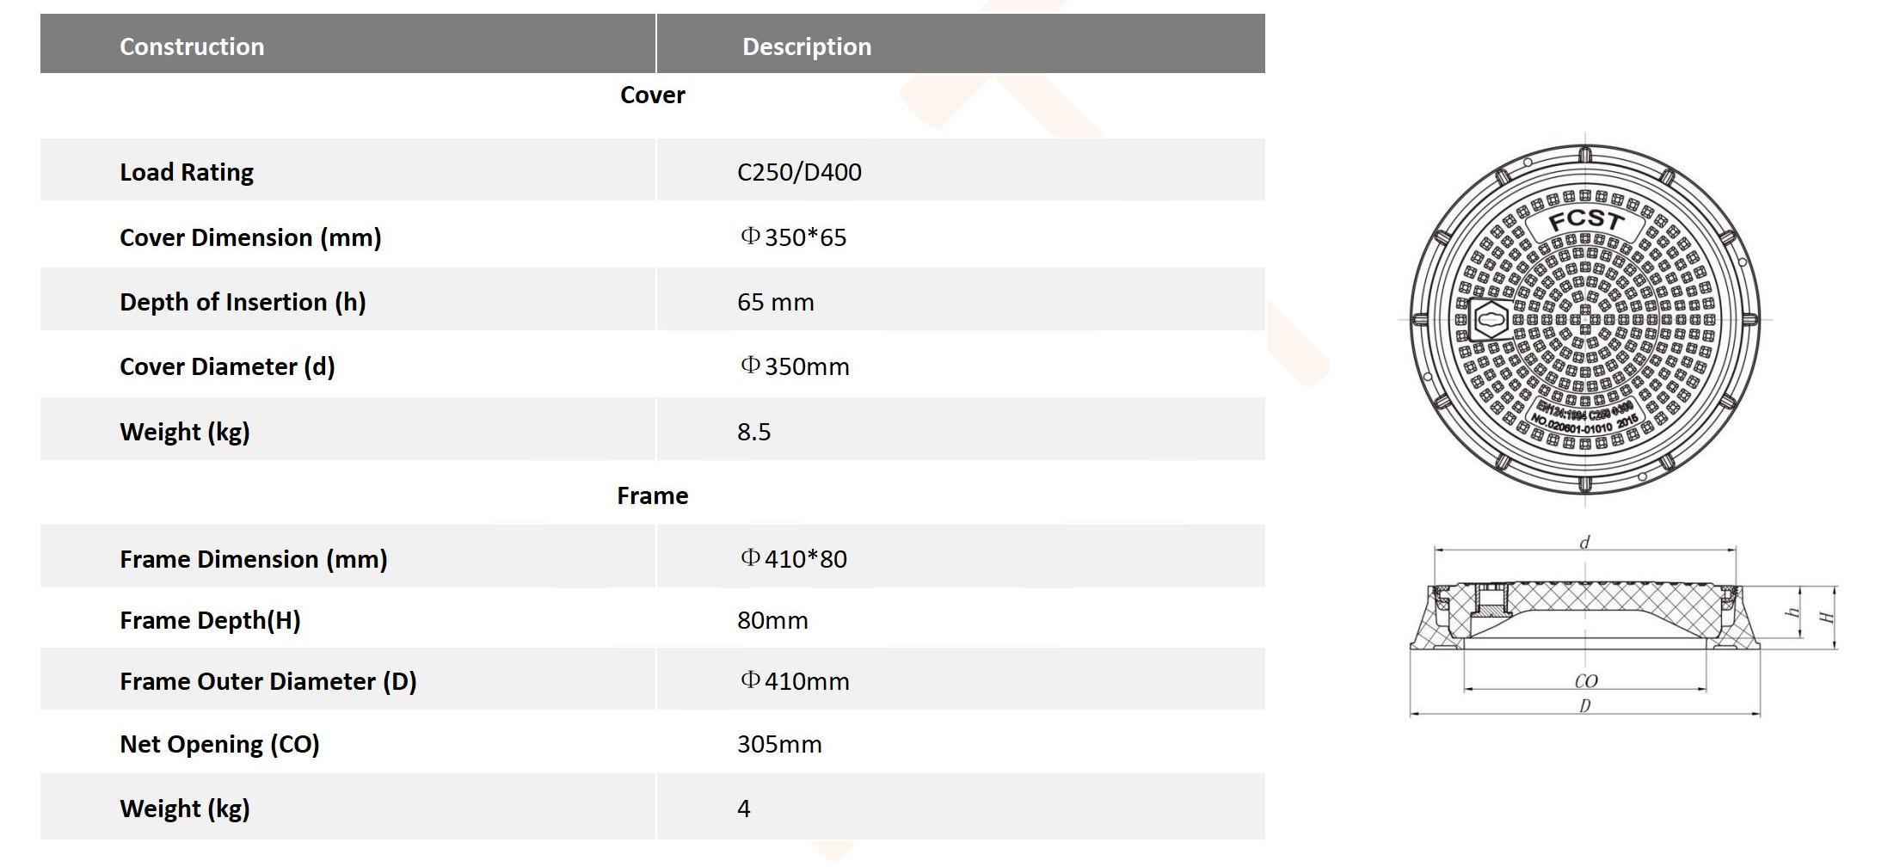This screenshot has height=867, width=1888.
Task: Click the Description column header
Action: [807, 46]
